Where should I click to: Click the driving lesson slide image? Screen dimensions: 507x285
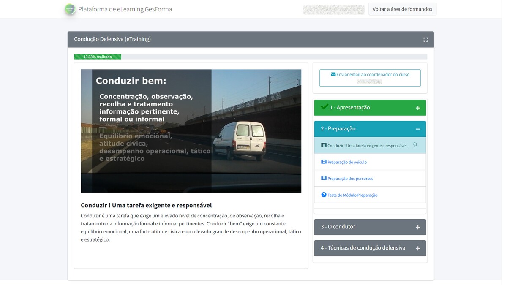pyautogui.click(x=191, y=131)
